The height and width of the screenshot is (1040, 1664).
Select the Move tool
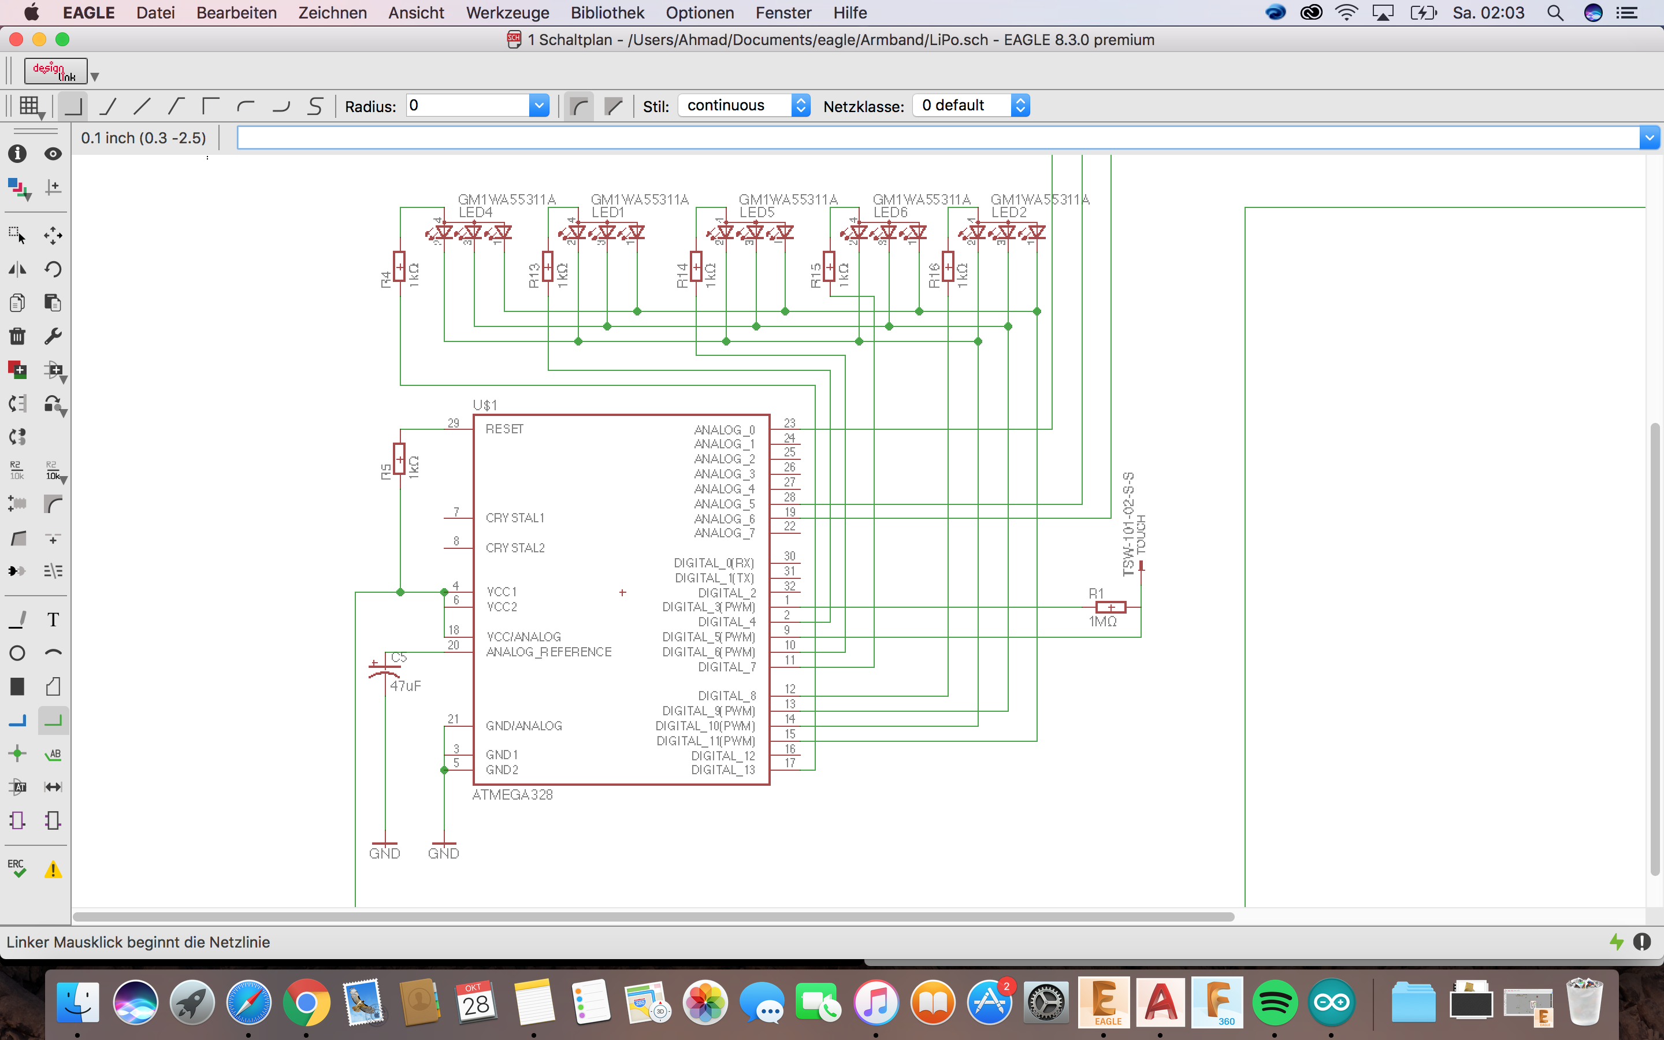click(x=53, y=235)
